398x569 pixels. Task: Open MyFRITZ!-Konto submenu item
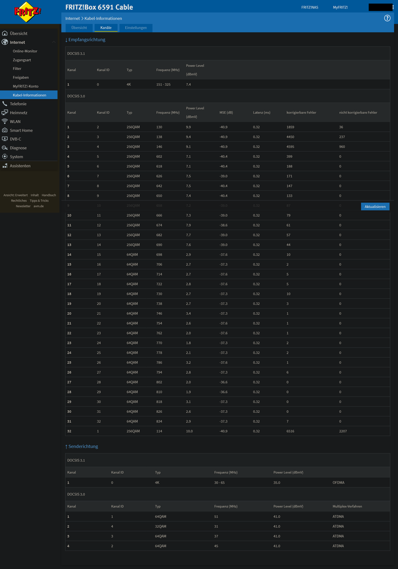pyautogui.click(x=26, y=87)
